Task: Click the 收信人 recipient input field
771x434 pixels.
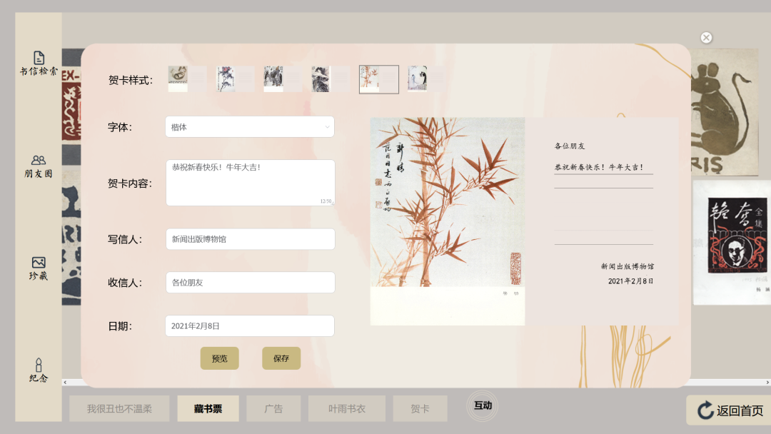Action: [x=251, y=283]
